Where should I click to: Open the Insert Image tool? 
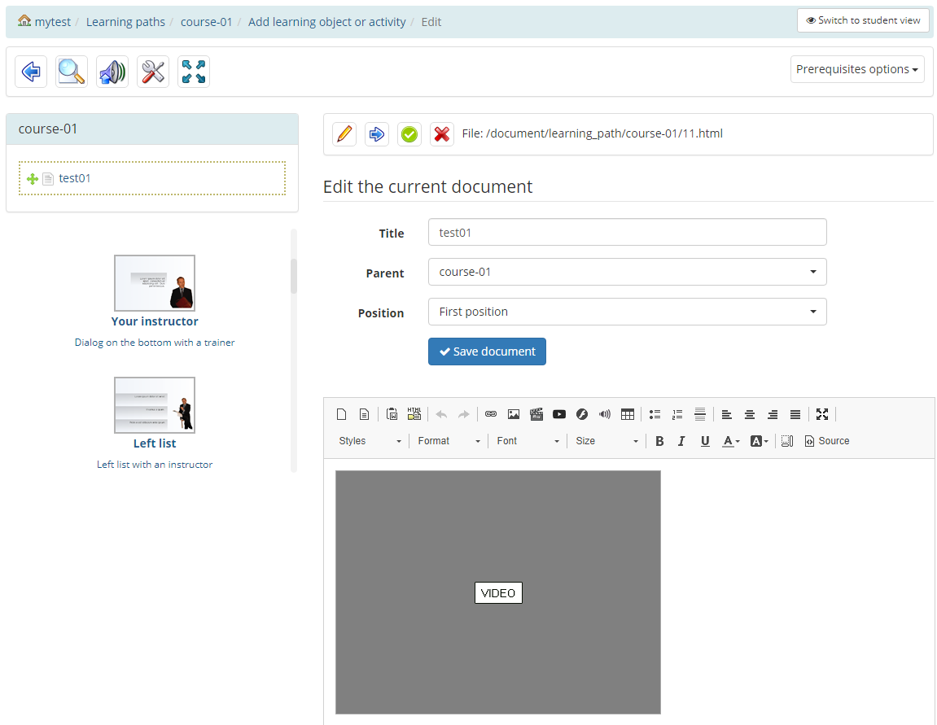click(514, 414)
